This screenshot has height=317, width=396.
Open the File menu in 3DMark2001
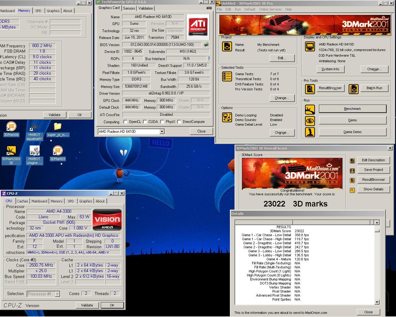point(219,9)
